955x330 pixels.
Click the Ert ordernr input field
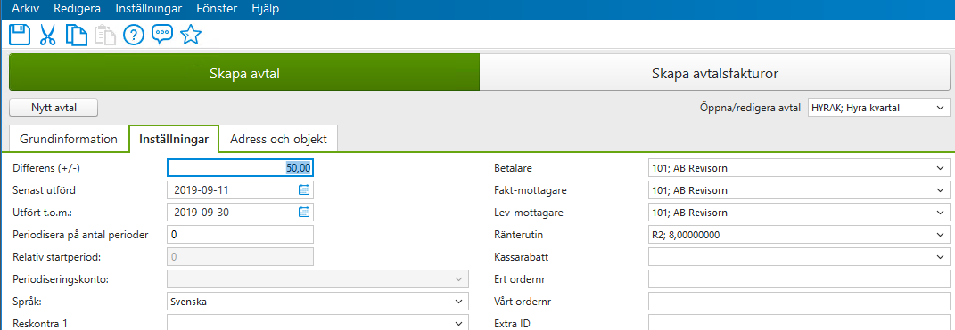tap(799, 279)
